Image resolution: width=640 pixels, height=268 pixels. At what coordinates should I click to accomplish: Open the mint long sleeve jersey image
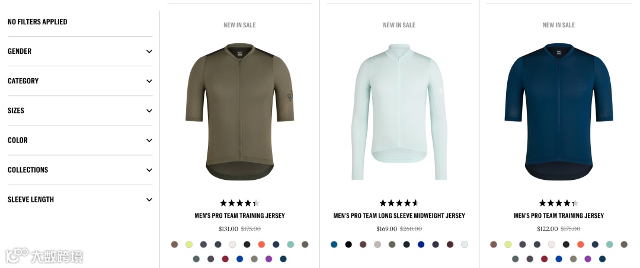coord(399,112)
